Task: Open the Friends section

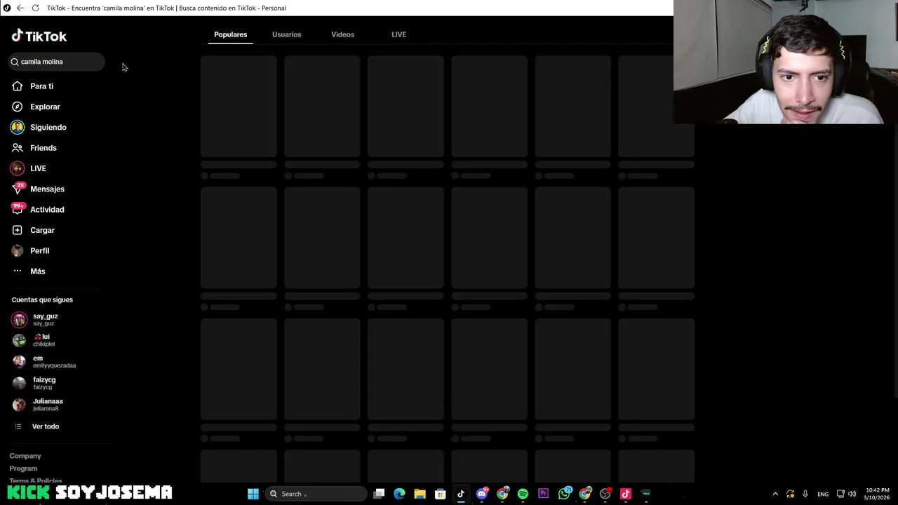Action: pos(34,148)
